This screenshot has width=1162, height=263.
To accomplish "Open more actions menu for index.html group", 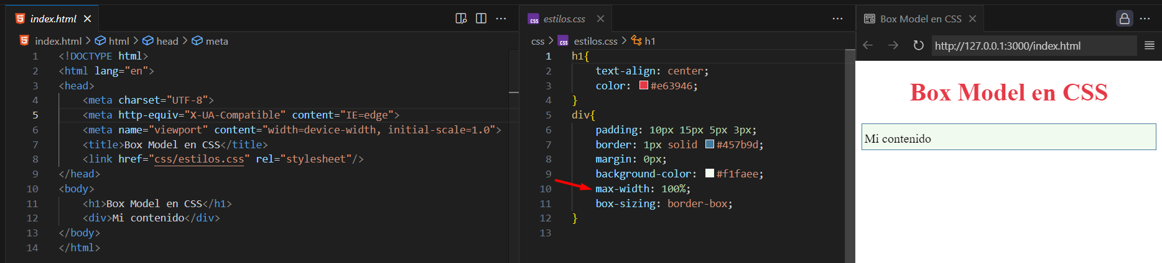I will point(501,19).
